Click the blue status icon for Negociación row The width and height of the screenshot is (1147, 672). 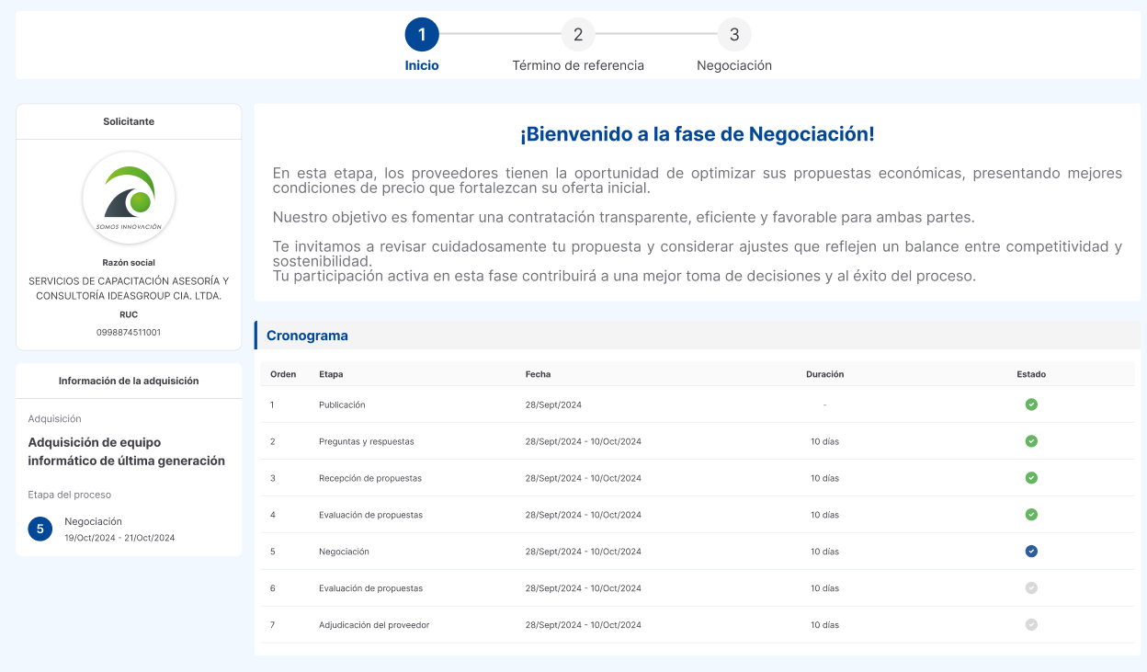click(1031, 552)
